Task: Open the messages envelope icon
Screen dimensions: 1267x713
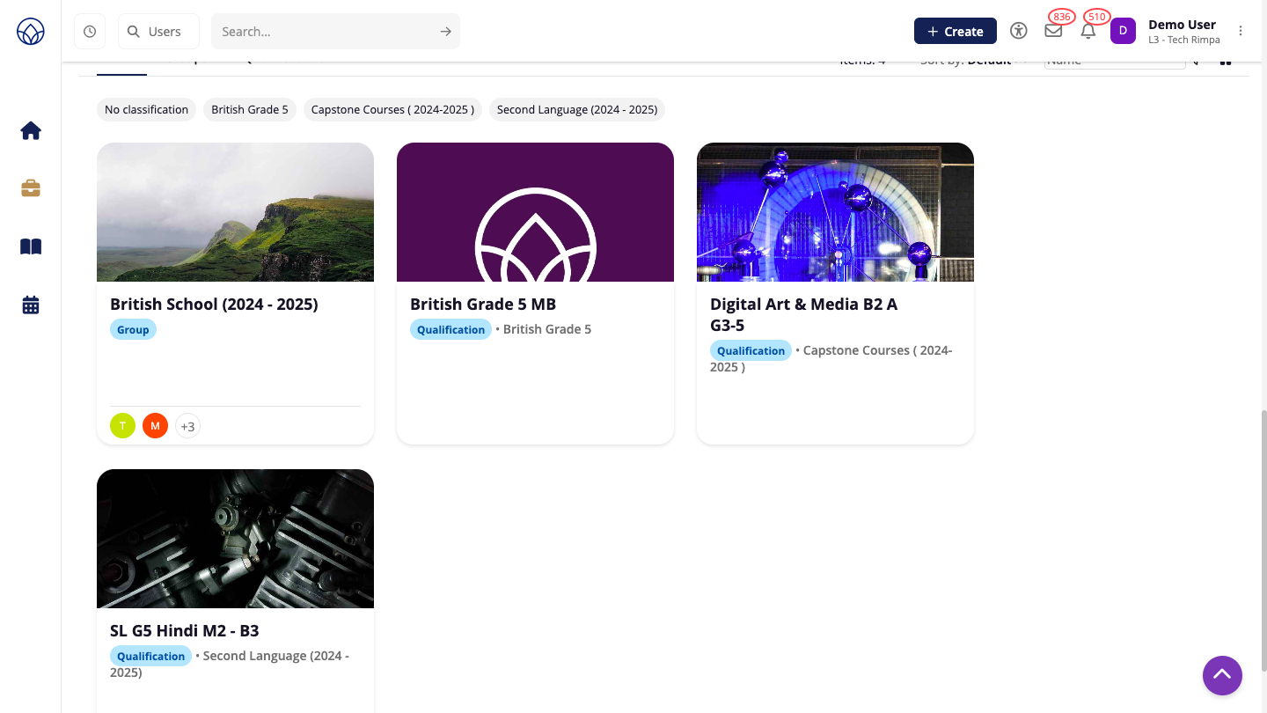Action: pyautogui.click(x=1053, y=31)
